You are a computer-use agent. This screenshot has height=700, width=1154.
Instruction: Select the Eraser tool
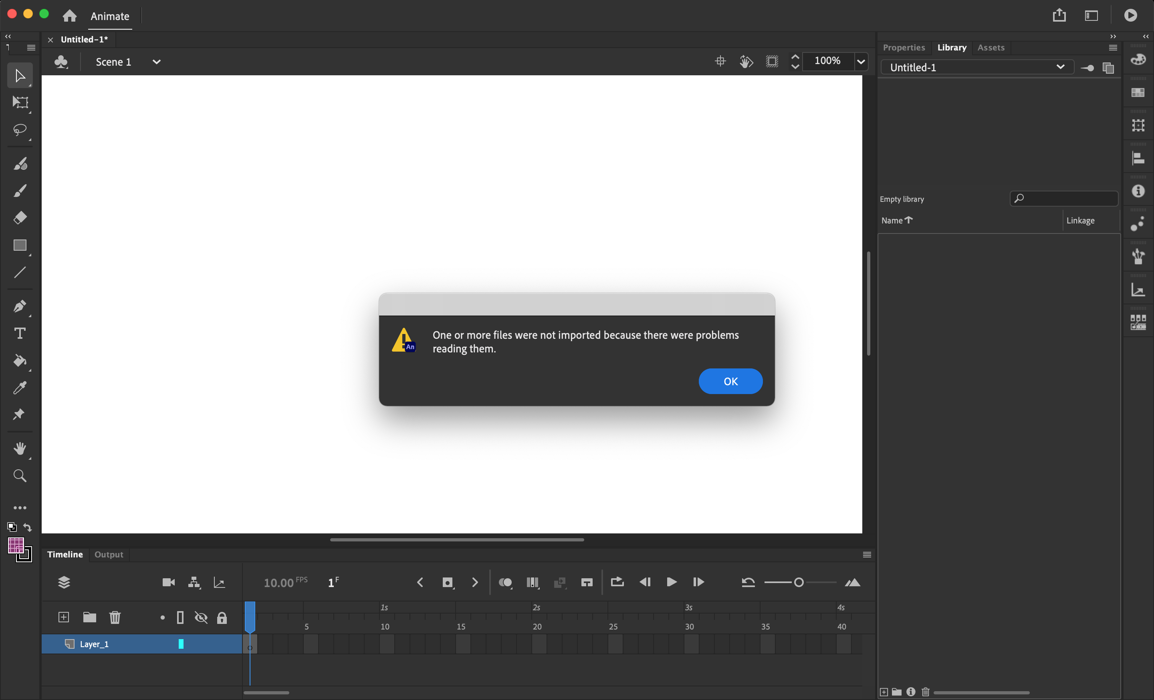tap(20, 217)
